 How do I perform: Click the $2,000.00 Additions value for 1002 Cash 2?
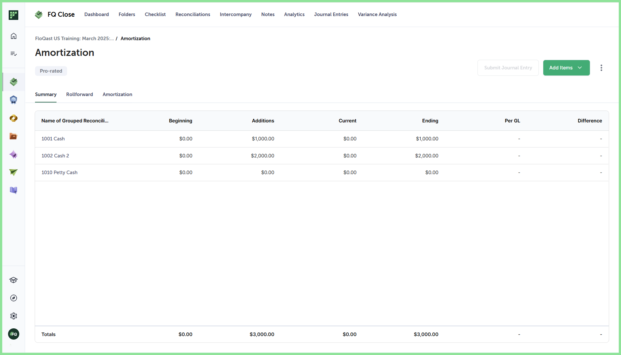[x=263, y=156]
